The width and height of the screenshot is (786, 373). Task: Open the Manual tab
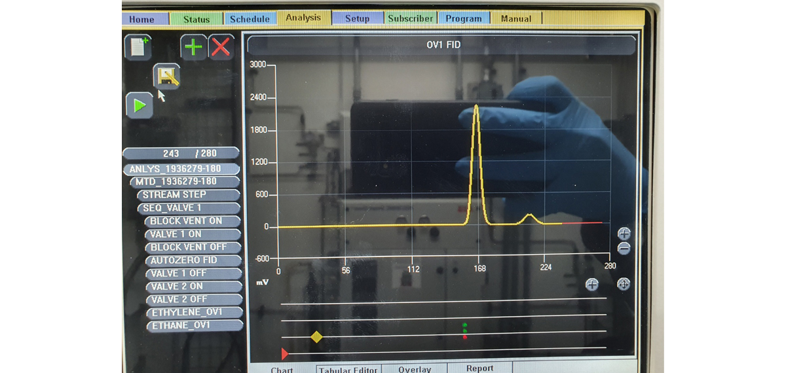516,19
